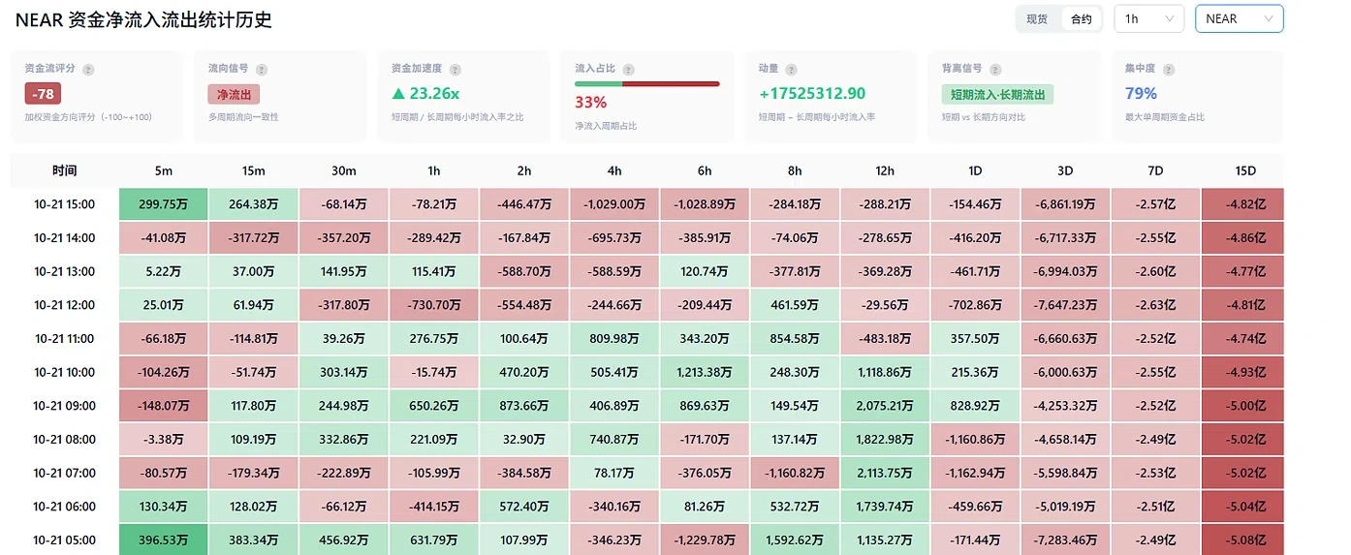Viewport: 1351px width, 555px height.
Task: Click the 1,592.62万 cell
Action: pyautogui.click(x=795, y=540)
